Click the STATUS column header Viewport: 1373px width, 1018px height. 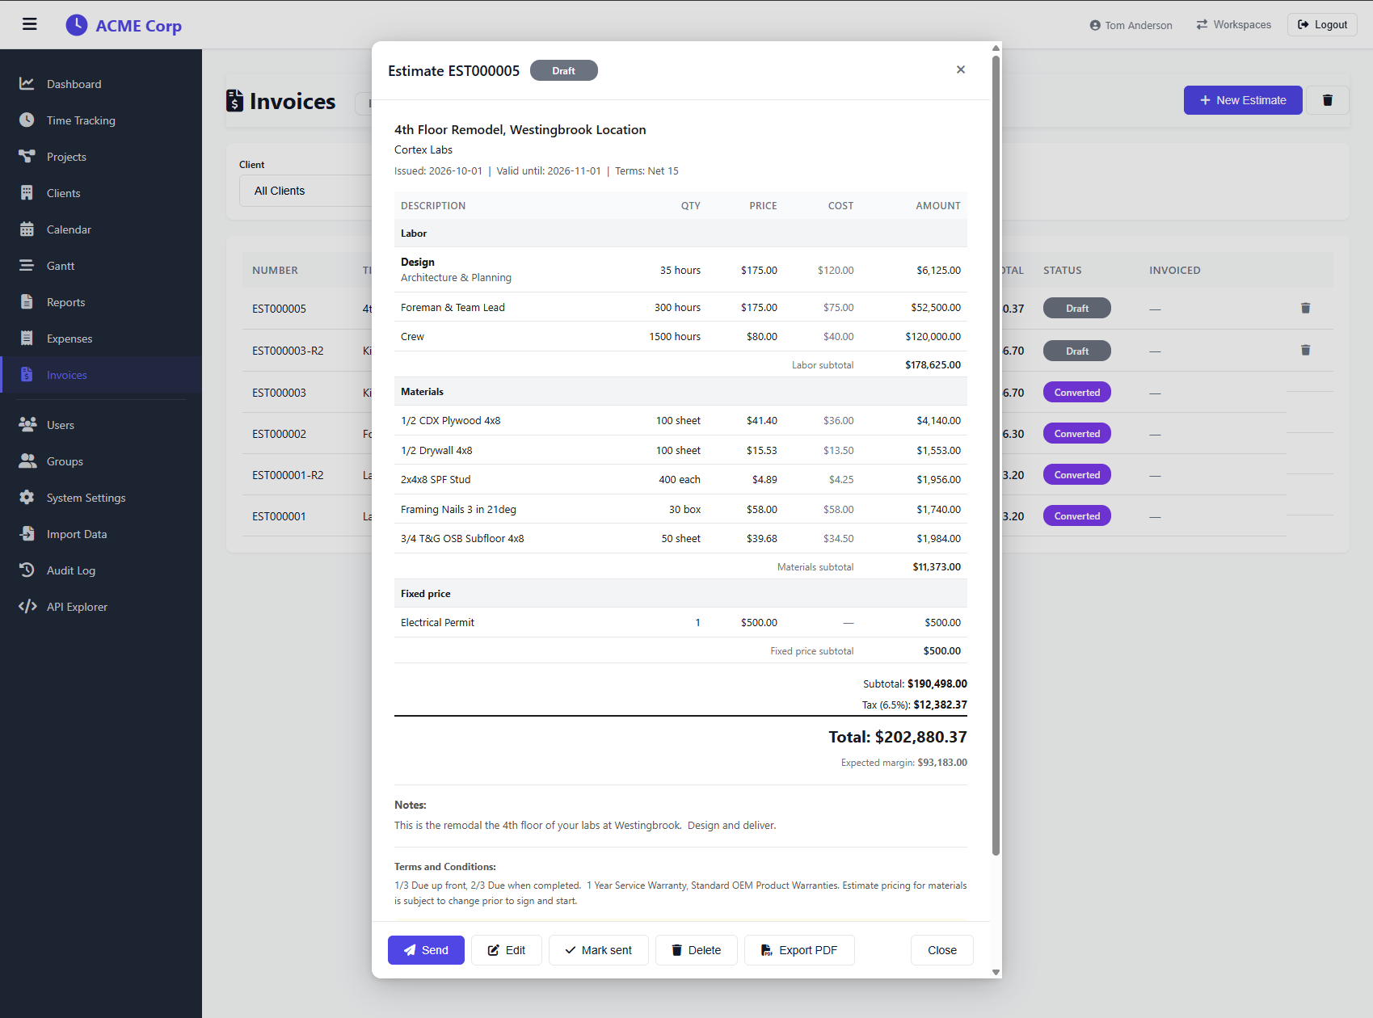click(x=1062, y=271)
